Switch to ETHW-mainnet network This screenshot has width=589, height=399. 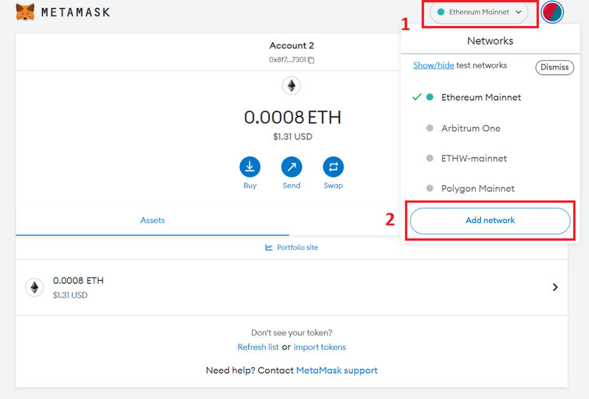click(474, 158)
